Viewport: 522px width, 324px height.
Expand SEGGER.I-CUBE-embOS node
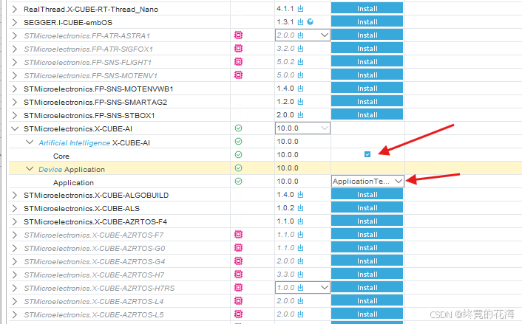click(14, 22)
